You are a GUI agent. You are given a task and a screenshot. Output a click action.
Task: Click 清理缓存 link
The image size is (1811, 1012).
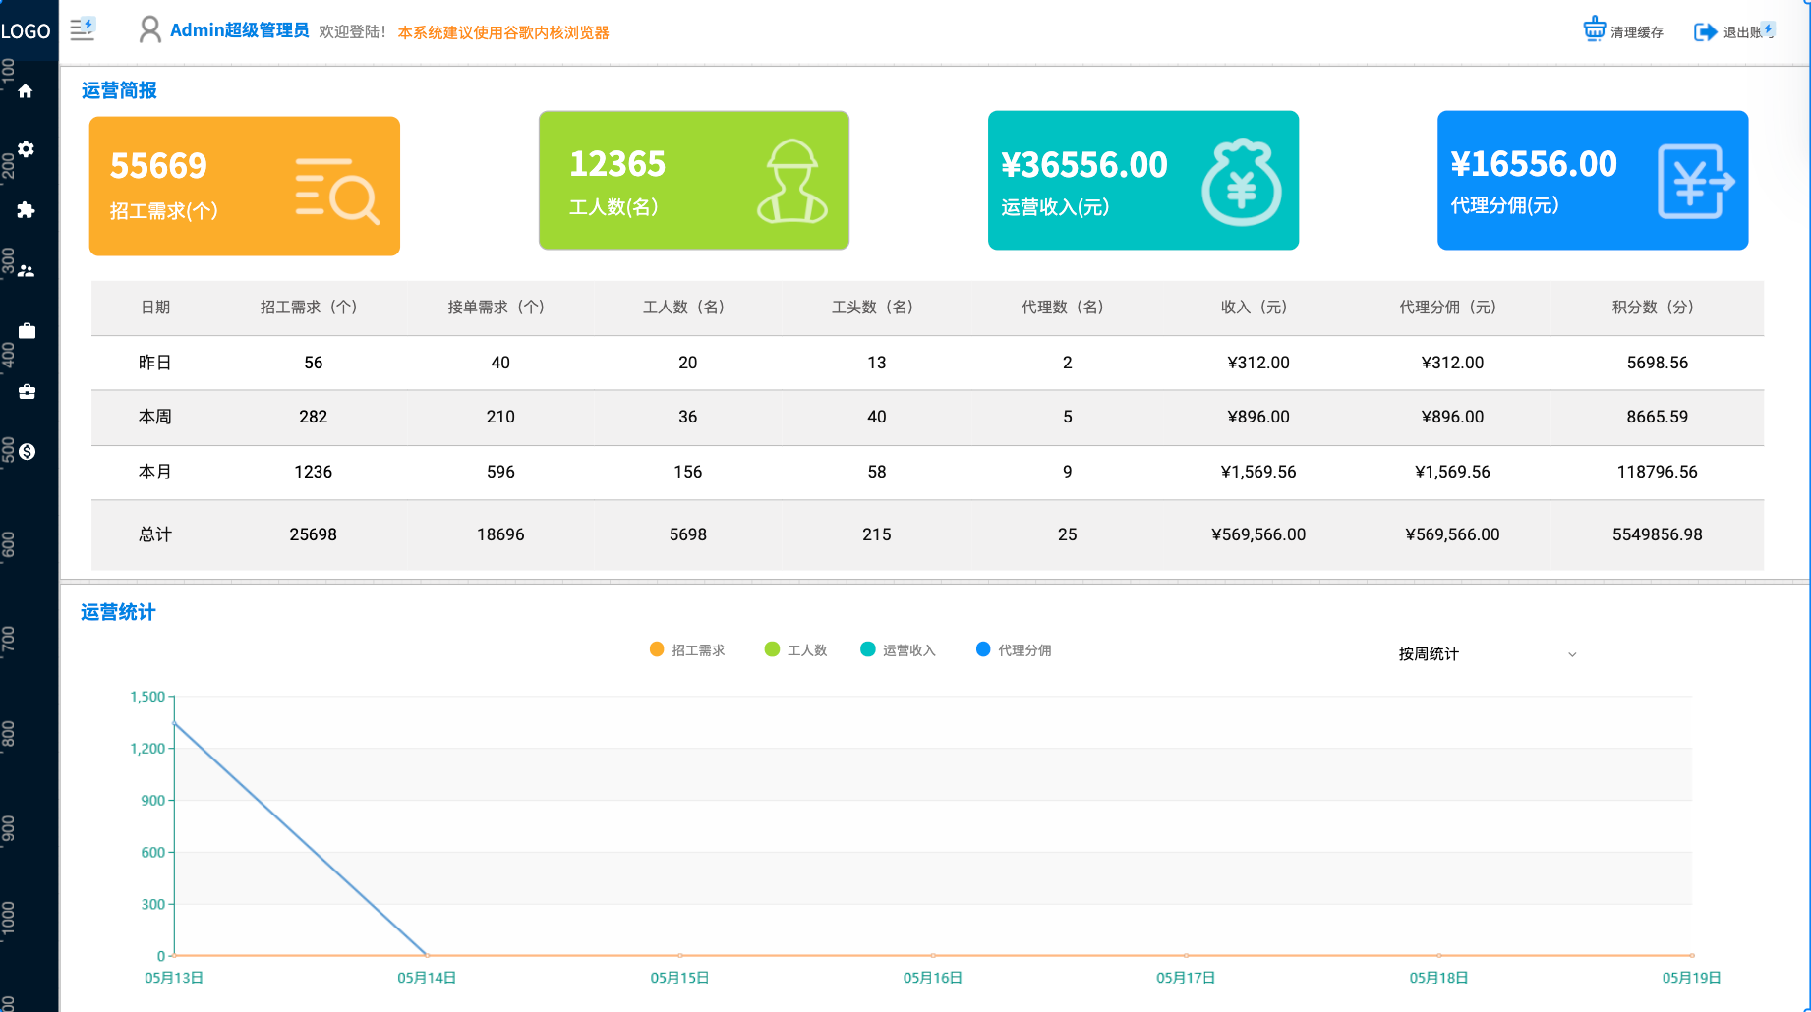point(1637,32)
